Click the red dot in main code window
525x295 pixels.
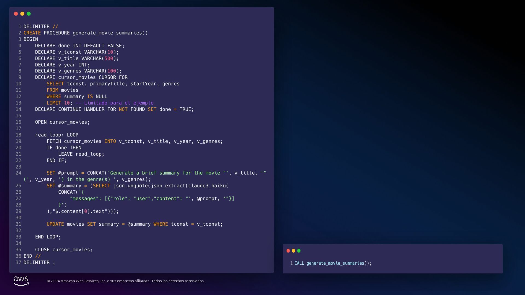(16, 14)
